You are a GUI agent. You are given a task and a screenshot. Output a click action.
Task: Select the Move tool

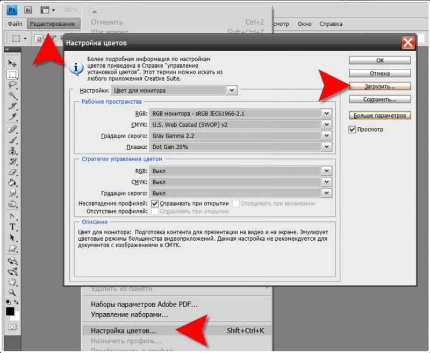(12, 63)
